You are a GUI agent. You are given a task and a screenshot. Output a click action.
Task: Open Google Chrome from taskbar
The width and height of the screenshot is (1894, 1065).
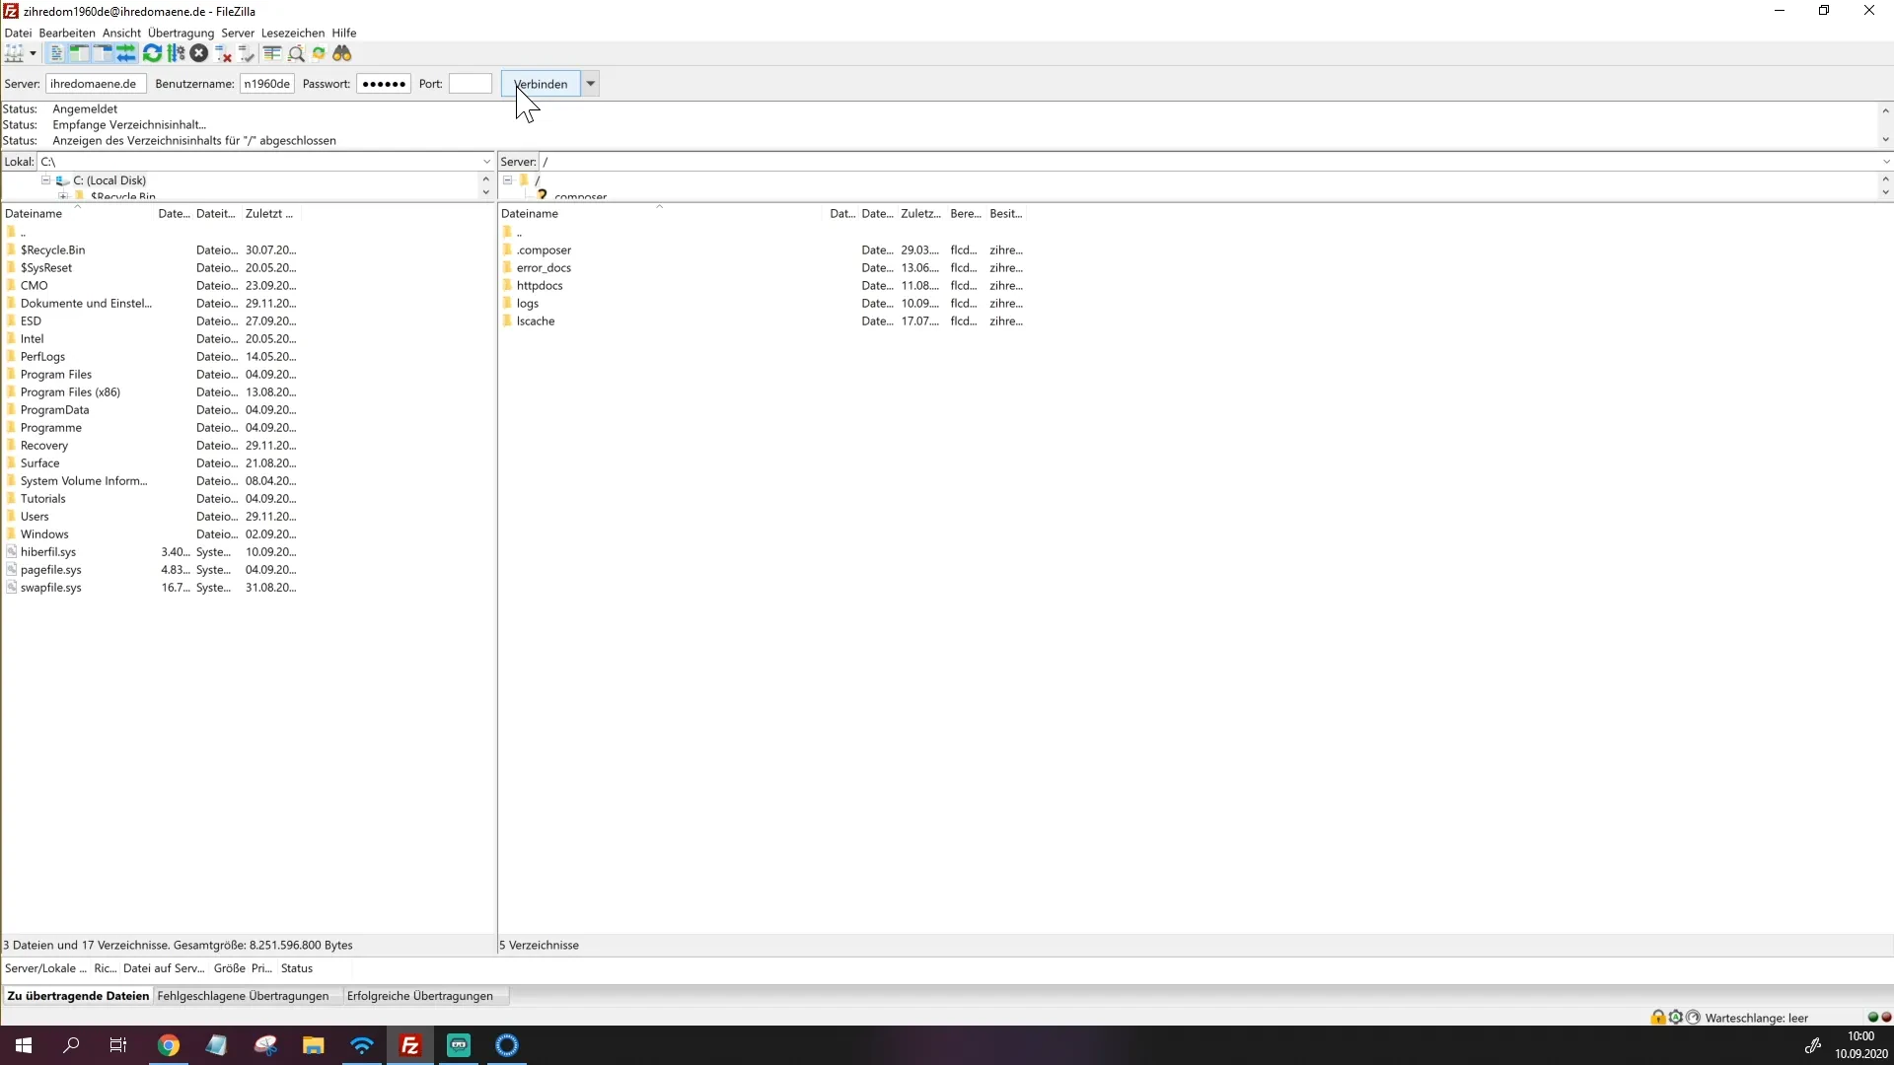(x=169, y=1045)
